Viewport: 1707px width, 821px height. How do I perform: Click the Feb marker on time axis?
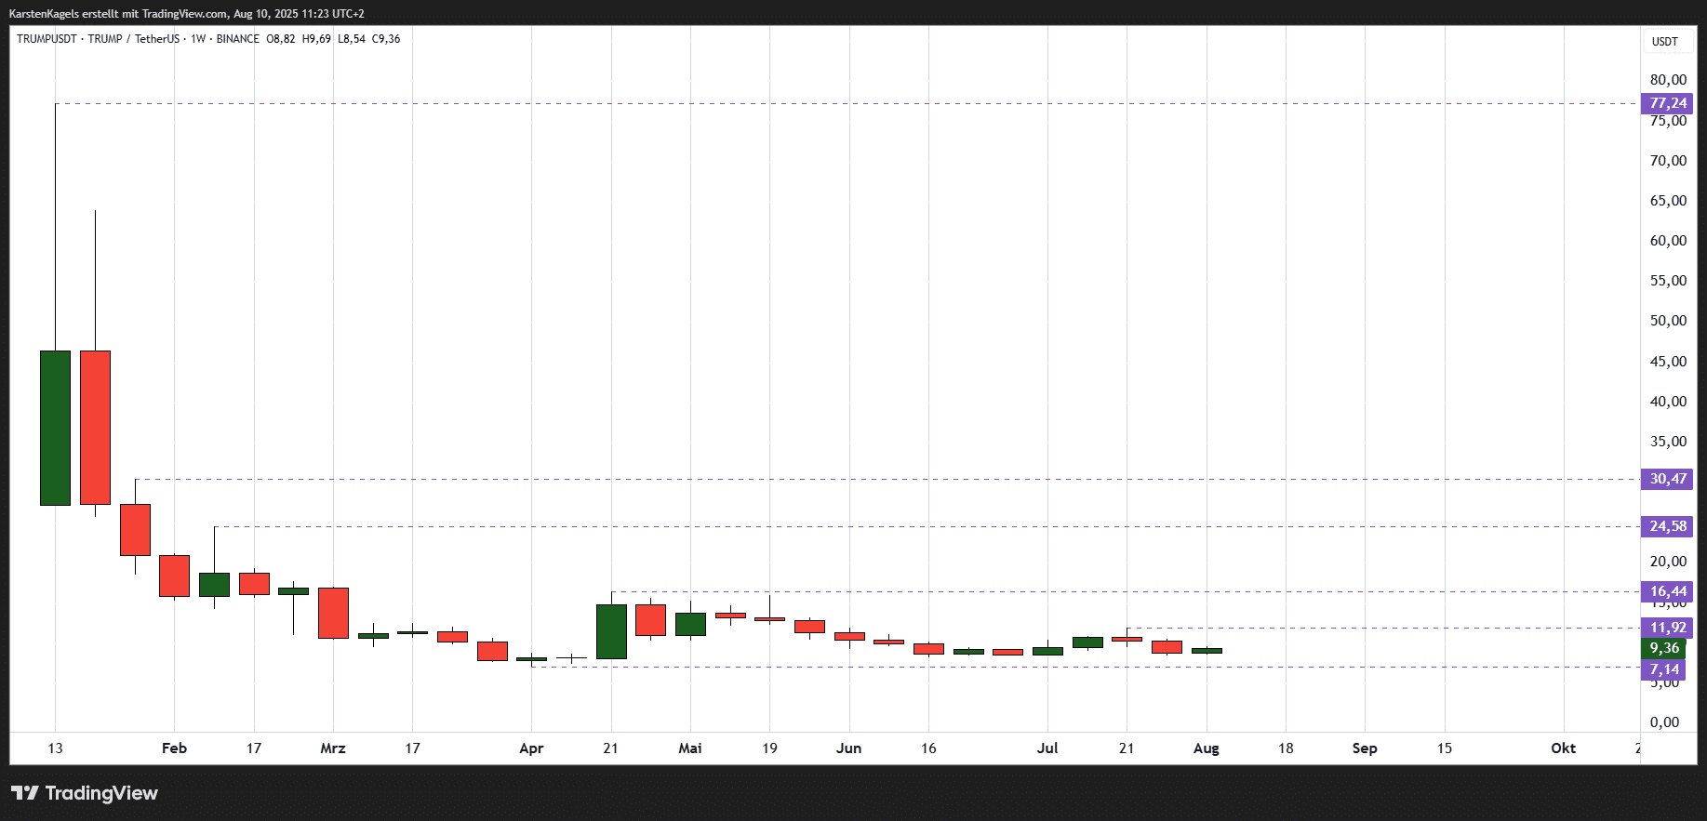[174, 748]
